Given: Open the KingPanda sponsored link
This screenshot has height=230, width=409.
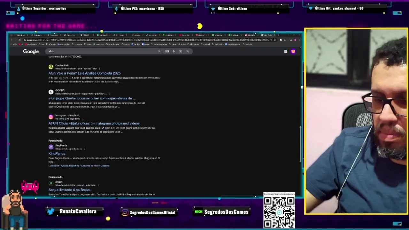Looking at the screenshot, I should (57, 154).
